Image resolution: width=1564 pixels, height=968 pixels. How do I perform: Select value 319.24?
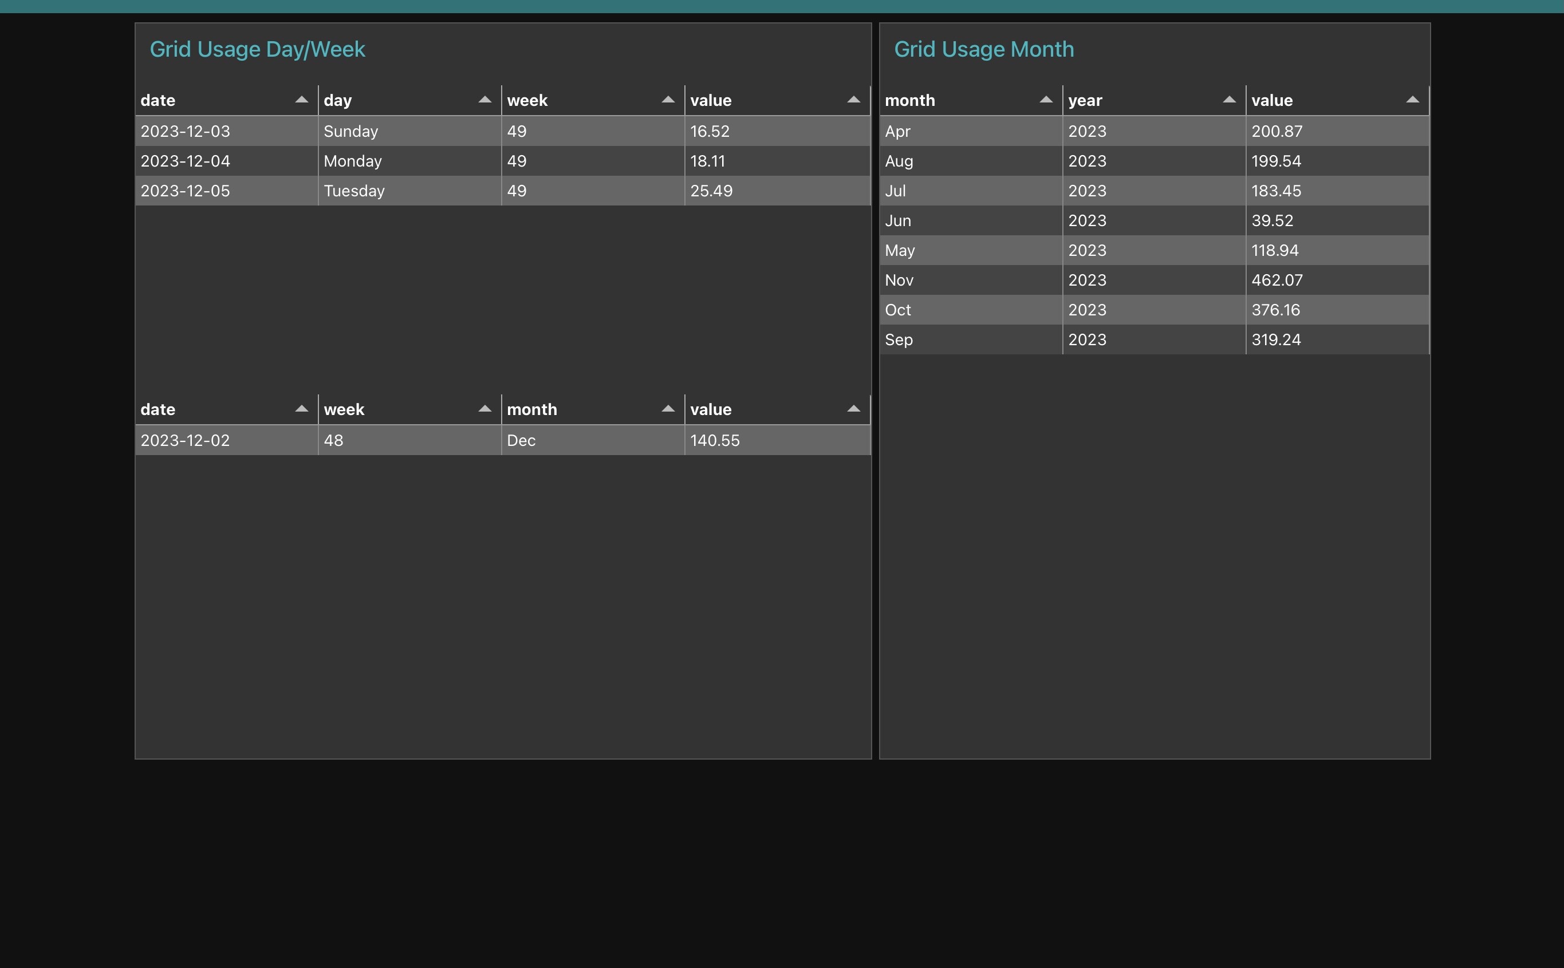[x=1337, y=339]
